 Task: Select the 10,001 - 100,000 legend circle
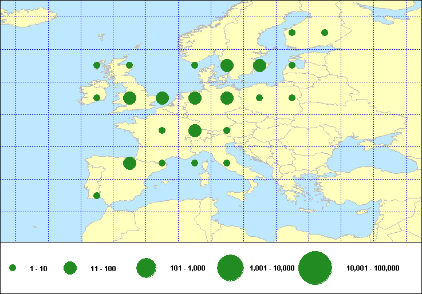point(315,268)
